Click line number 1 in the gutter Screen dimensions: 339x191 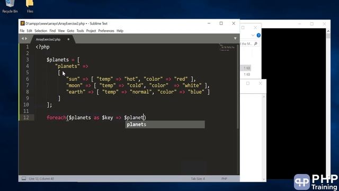tap(28, 47)
